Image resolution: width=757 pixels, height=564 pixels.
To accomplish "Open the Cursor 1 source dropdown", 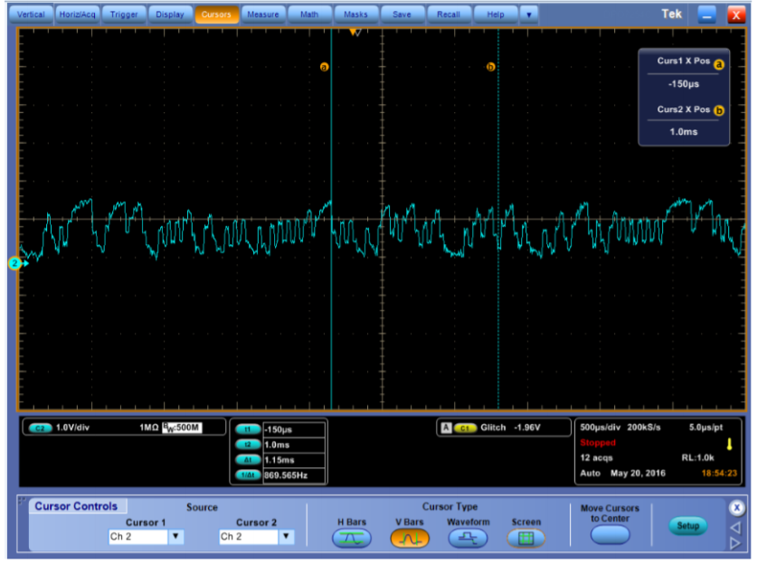I will 176,537.
